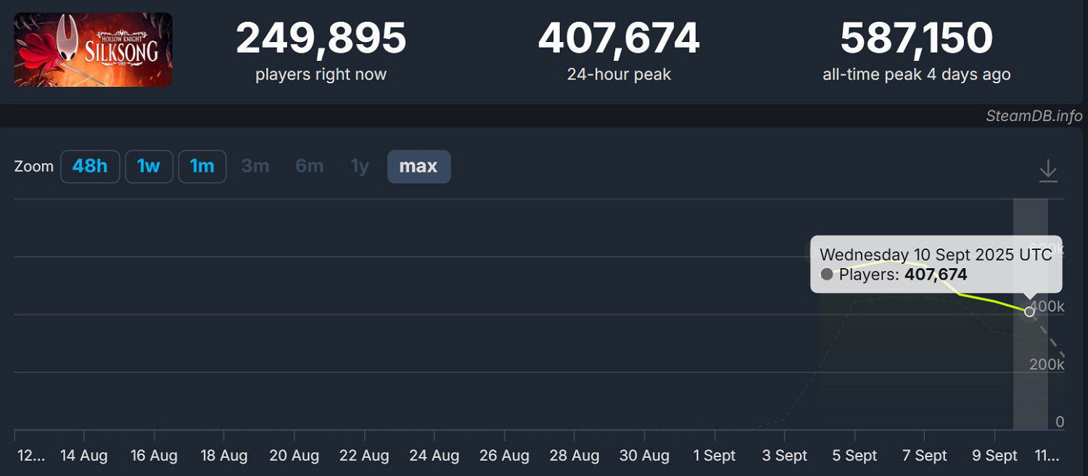The image size is (1088, 476).
Task: Click the 20 Aug axis tick label
Action: 294,456
